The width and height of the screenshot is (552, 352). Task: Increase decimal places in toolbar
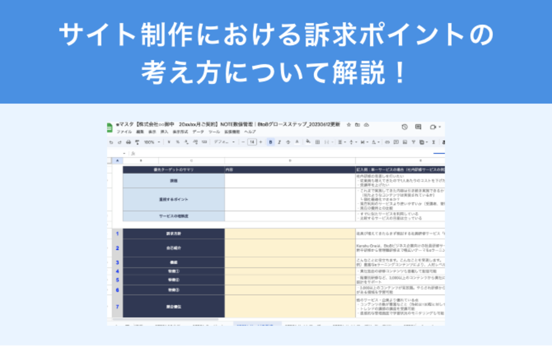pyautogui.click(x=195, y=143)
